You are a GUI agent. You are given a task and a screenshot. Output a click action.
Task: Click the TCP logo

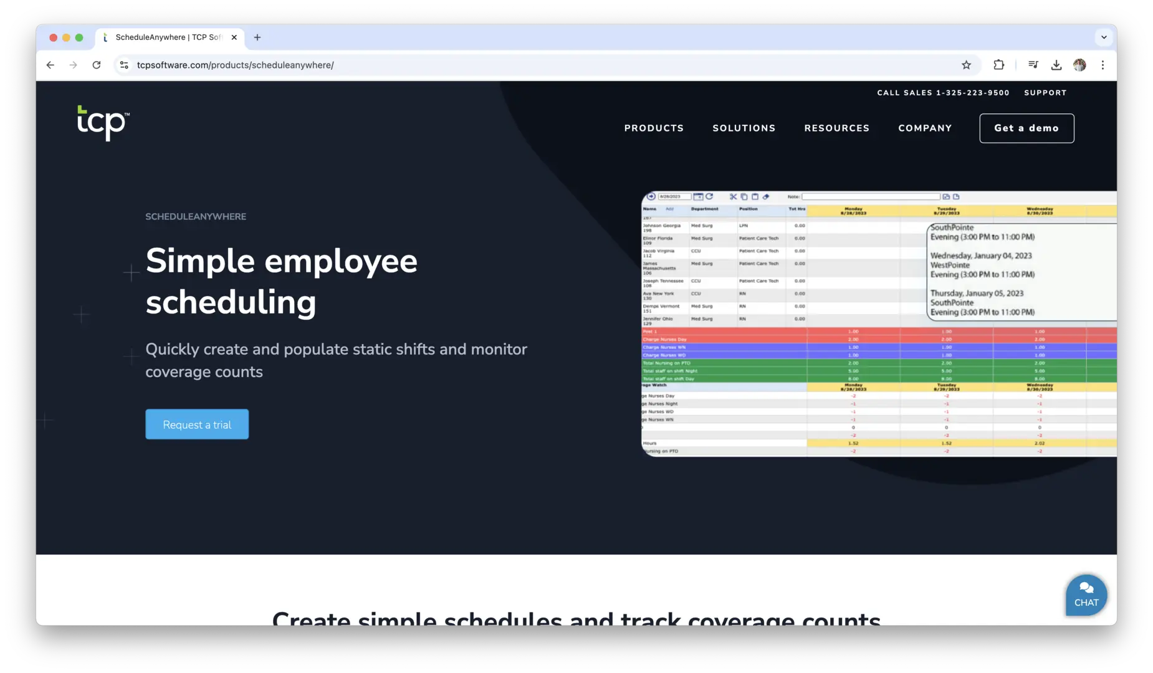coord(102,124)
